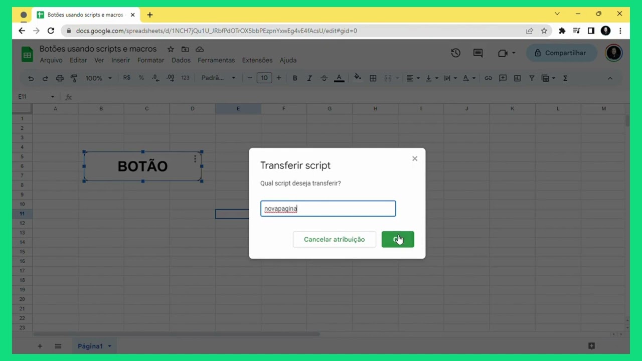The image size is (642, 361).
Task: Click the script name input field
Action: 328,209
